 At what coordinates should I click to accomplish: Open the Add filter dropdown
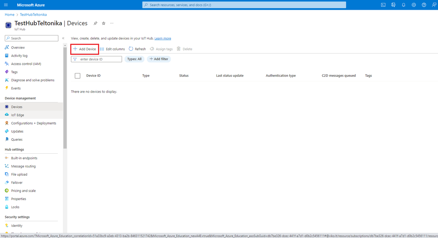[159, 59]
